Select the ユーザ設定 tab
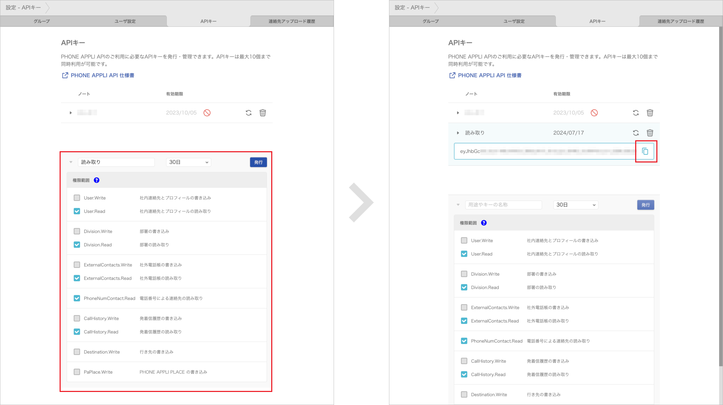This screenshot has height=405, width=723. coord(124,21)
